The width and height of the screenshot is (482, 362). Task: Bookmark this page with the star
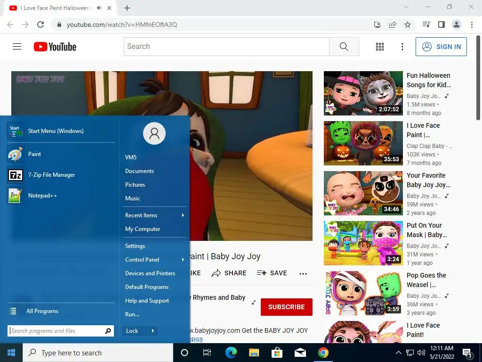pos(408,25)
